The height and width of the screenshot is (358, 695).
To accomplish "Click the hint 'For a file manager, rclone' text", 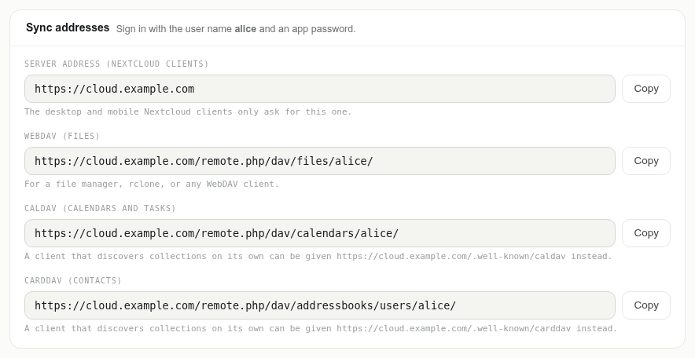I will click(92, 184).
